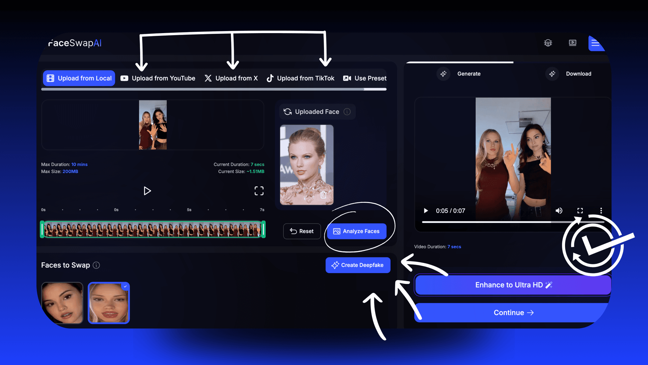Click 'Current Duration: 7 secs' text
Image resolution: width=648 pixels, height=365 pixels.
(x=239, y=164)
